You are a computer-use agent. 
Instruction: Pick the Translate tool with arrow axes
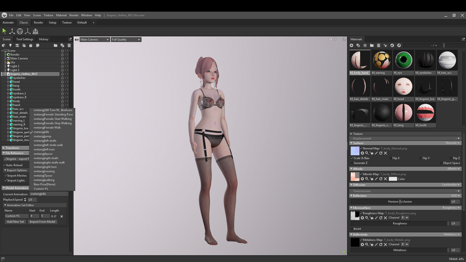(12, 31)
